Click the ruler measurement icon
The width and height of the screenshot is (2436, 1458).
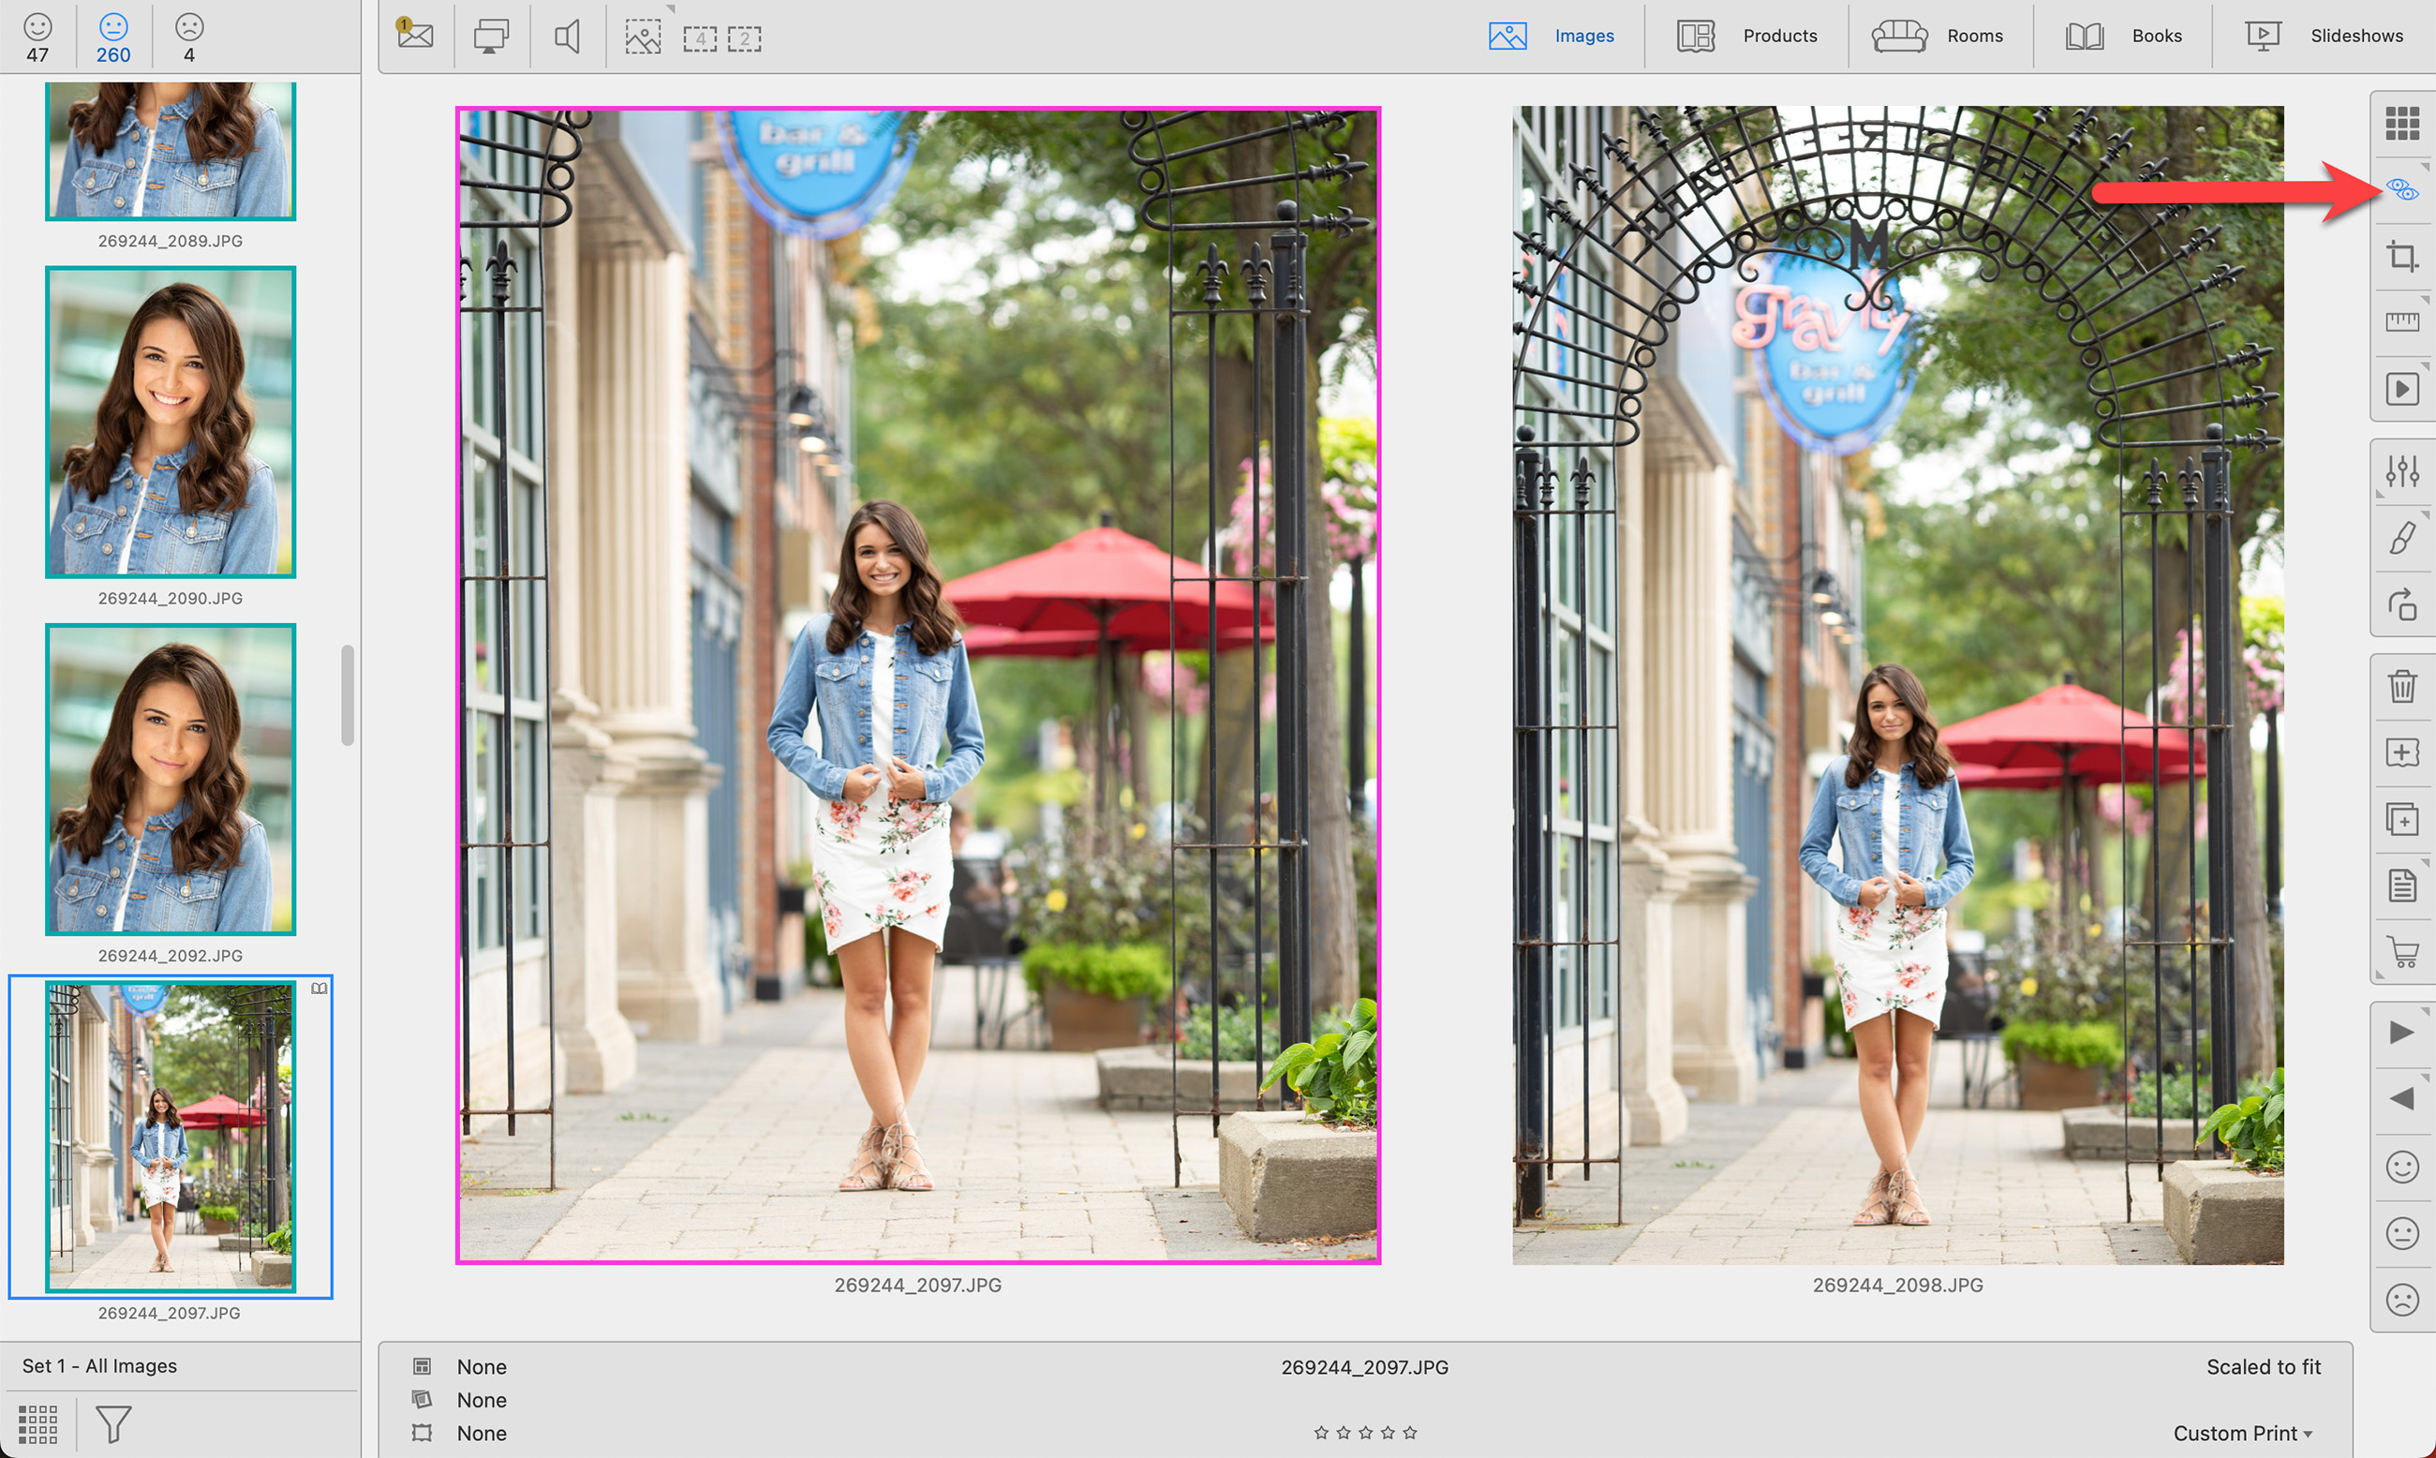(2401, 322)
